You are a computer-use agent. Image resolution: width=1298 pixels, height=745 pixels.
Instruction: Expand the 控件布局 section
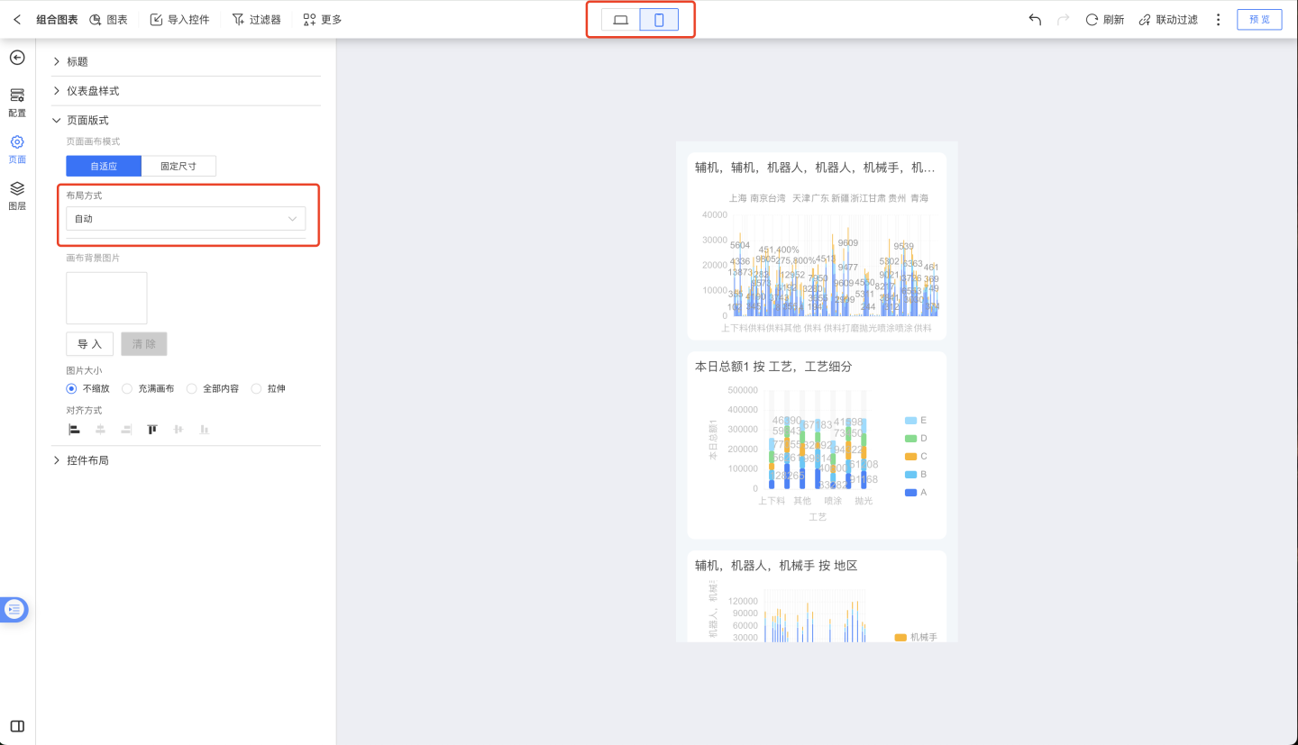[x=87, y=460]
